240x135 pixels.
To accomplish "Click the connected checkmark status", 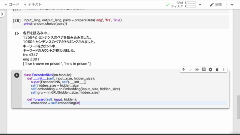I will 168,5.
